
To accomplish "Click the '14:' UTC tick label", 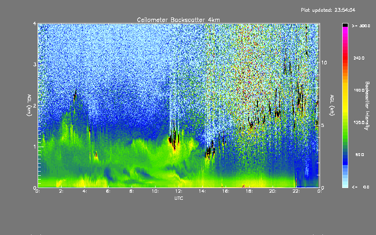I will pos(202,191).
